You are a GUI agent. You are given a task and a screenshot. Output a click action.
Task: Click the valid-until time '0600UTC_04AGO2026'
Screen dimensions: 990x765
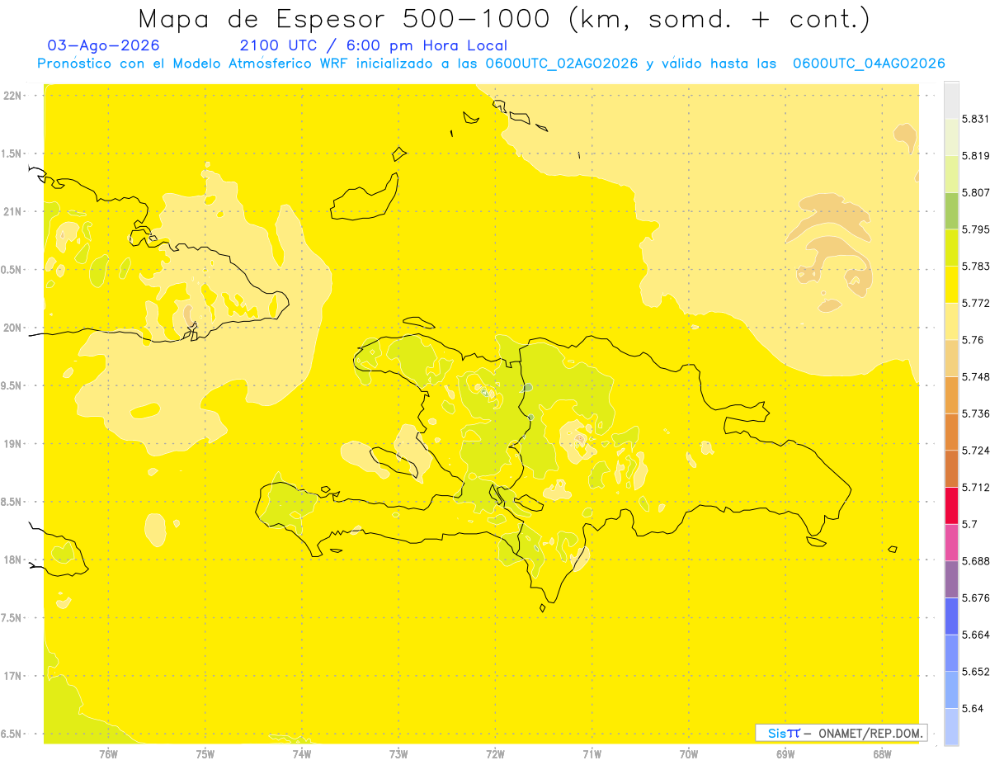pos(869,64)
